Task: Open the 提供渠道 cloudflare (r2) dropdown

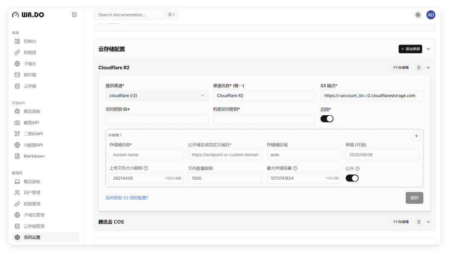Action: pyautogui.click(x=157, y=96)
